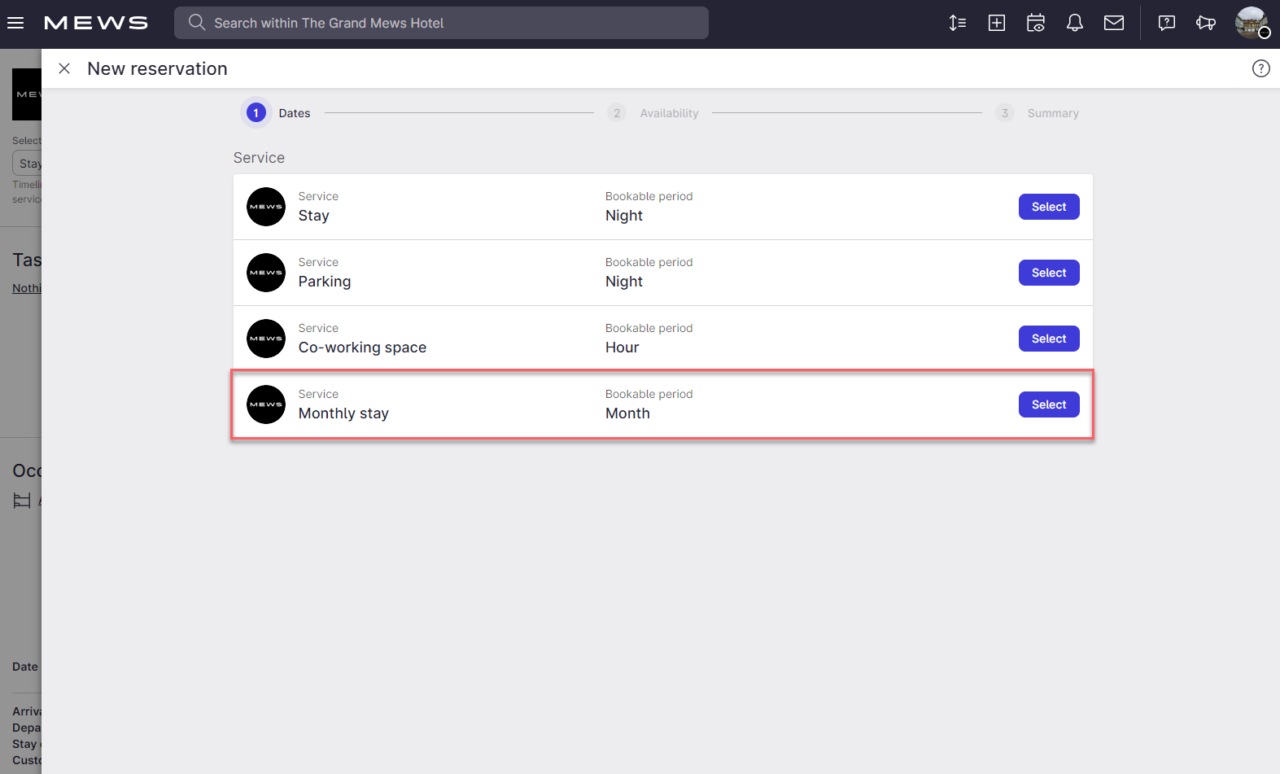Open the hamburger main menu

click(15, 23)
